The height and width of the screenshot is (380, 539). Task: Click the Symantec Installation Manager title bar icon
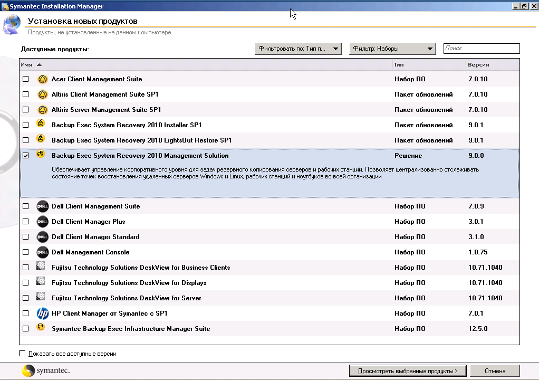[5, 6]
